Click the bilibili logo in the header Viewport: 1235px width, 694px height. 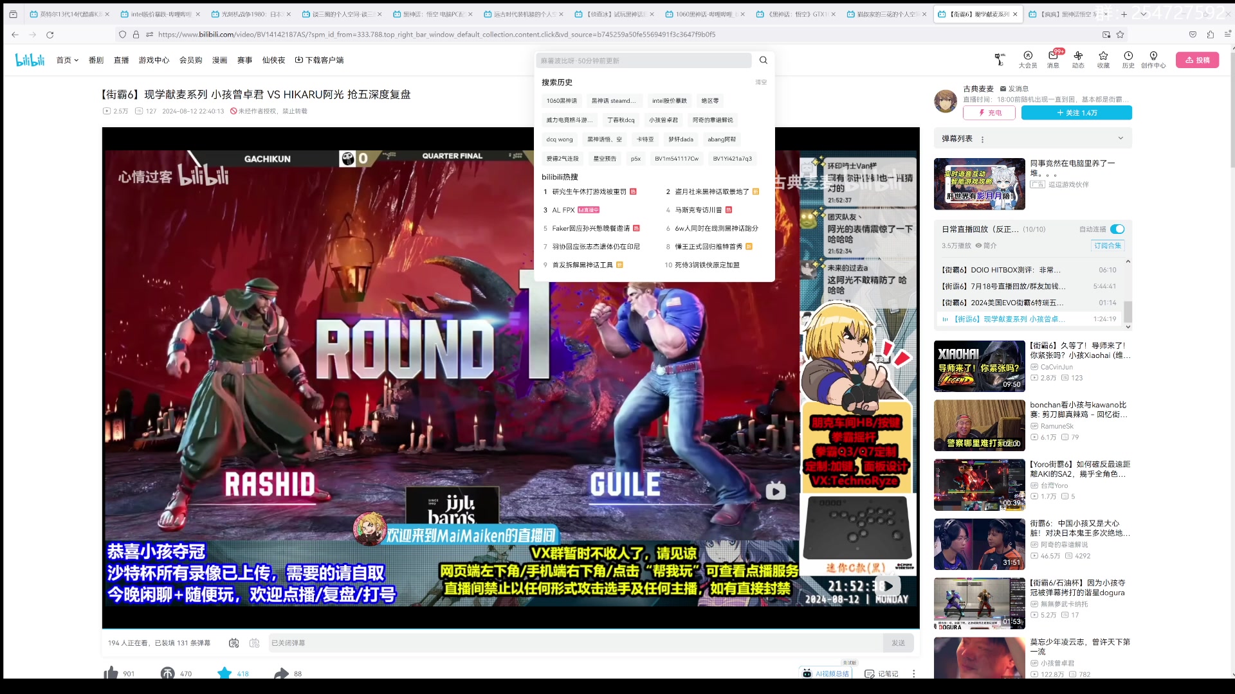30,60
